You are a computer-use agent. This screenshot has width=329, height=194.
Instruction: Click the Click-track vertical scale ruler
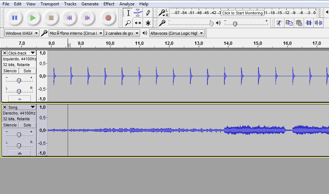pos(42,76)
